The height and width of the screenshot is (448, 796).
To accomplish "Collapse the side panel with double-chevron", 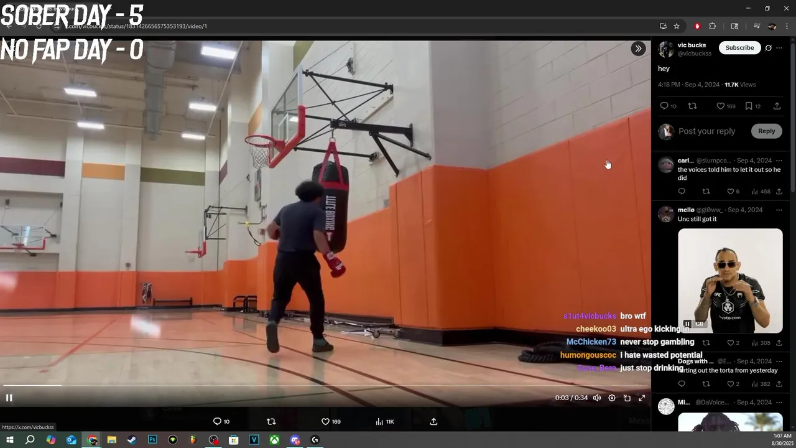I will 638,49.
